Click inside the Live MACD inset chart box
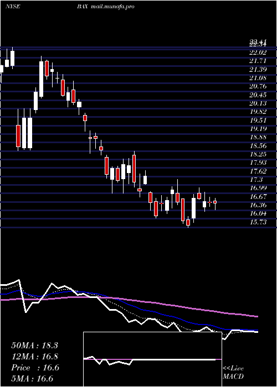The height and width of the screenshot is (387, 277). click(152, 359)
